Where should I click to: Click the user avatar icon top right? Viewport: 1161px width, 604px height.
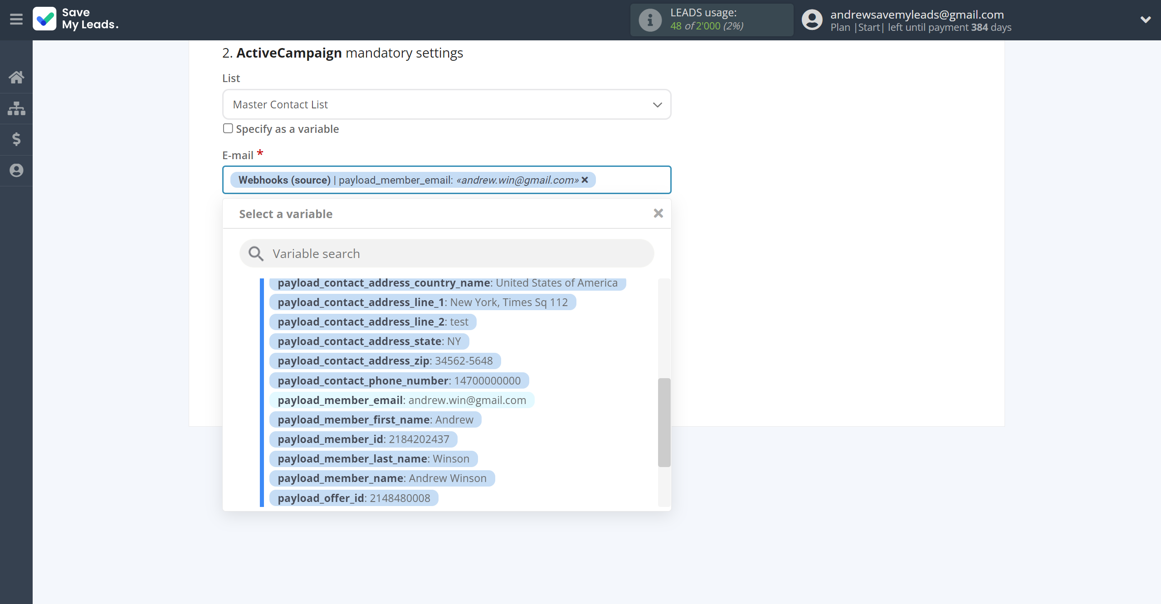(x=812, y=19)
